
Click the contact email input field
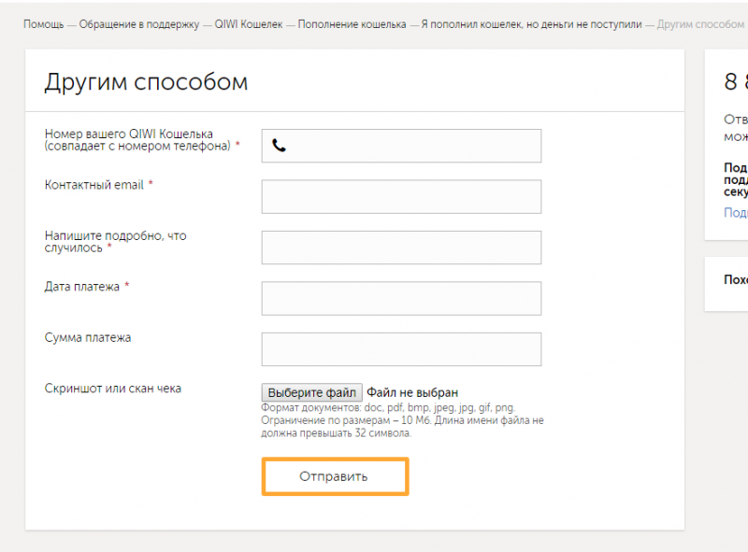(x=401, y=197)
